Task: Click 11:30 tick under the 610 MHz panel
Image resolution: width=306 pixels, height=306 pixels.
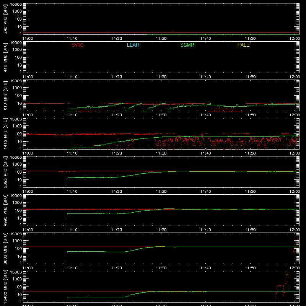Action: tap(161, 115)
